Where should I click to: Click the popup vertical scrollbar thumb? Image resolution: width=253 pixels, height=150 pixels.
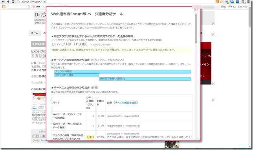(196, 29)
